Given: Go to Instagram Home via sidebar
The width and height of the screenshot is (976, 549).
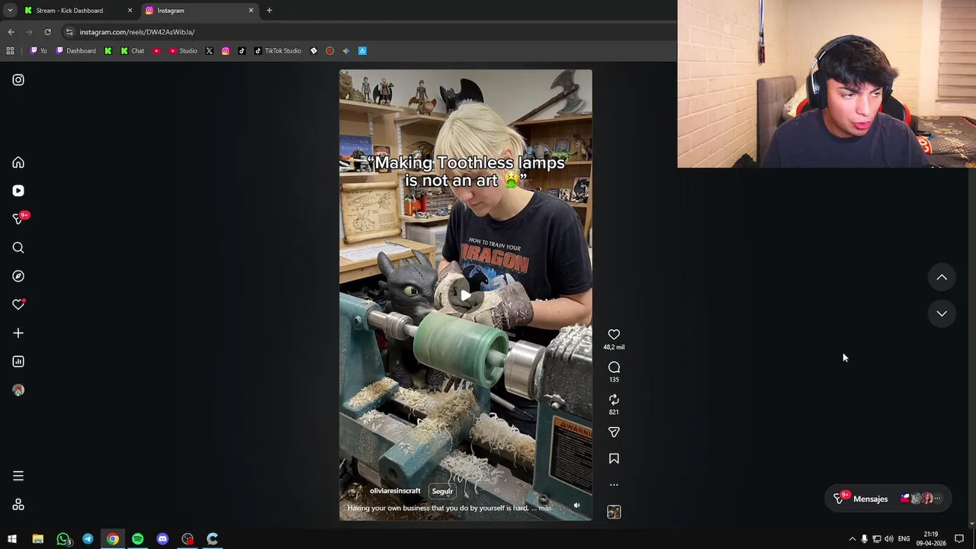Looking at the screenshot, I should pyautogui.click(x=18, y=162).
